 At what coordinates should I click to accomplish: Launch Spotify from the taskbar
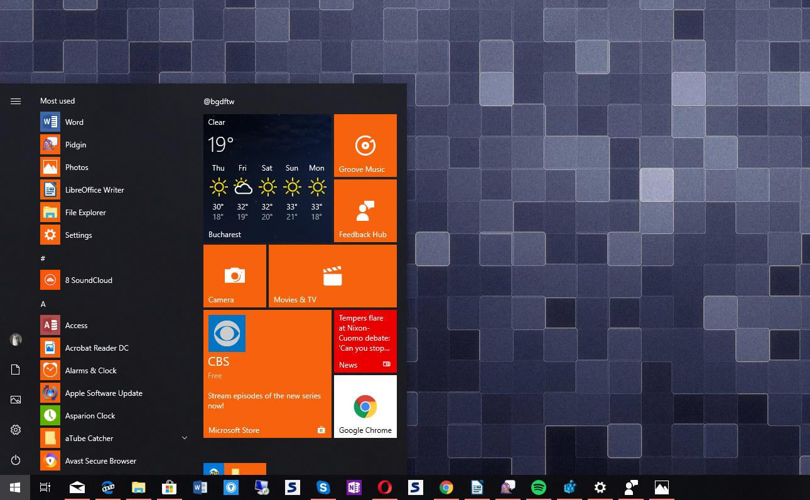point(539,487)
